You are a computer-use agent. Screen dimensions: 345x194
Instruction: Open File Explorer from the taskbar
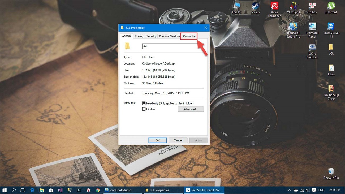pyautogui.click(x=42, y=190)
